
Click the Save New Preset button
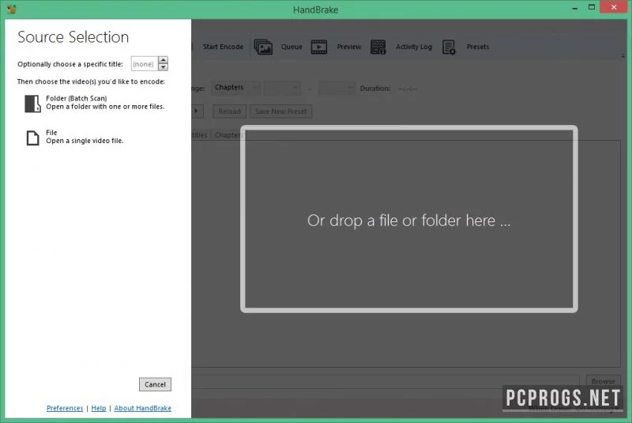tap(280, 111)
